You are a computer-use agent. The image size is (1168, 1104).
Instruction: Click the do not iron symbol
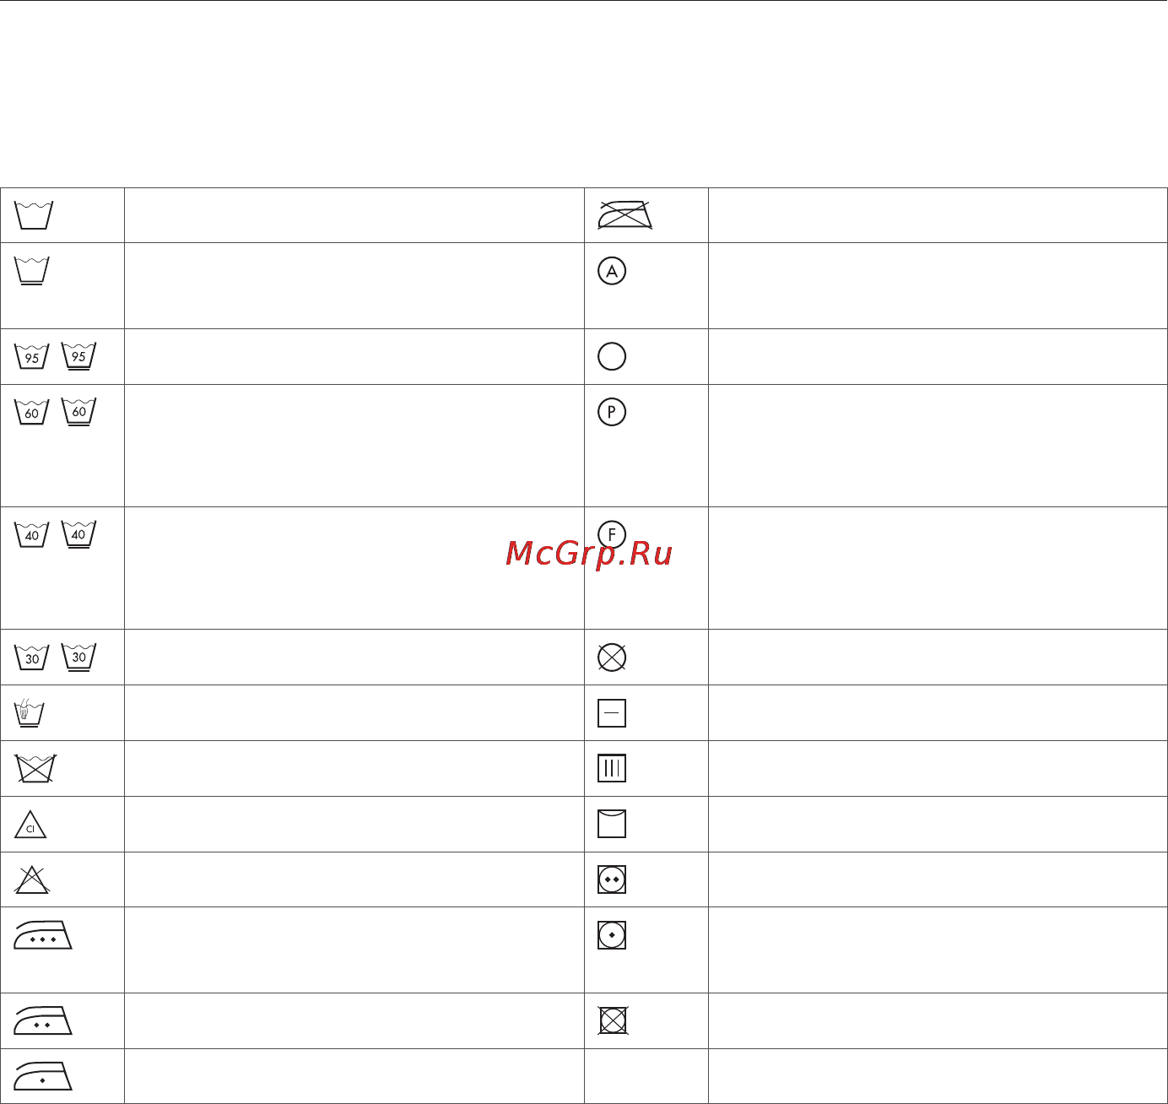(625, 215)
